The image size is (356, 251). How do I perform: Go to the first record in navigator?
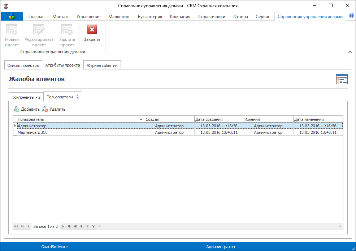[16, 226]
